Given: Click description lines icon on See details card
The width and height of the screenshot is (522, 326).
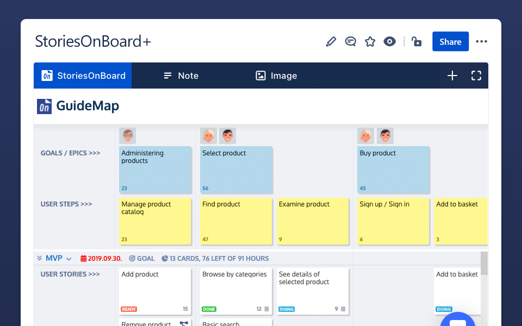Looking at the screenshot, I should click(343, 309).
